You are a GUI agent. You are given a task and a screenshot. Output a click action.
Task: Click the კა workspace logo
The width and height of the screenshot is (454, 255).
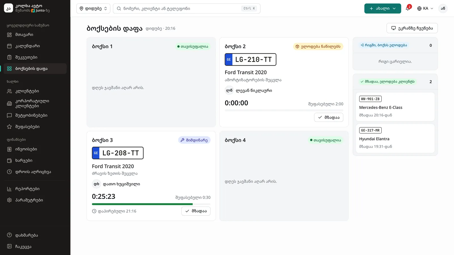9,8
